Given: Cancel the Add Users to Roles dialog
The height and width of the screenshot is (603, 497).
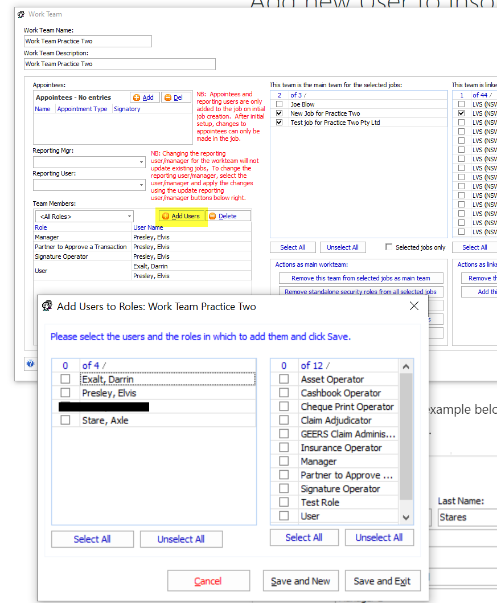Looking at the screenshot, I should point(208,581).
